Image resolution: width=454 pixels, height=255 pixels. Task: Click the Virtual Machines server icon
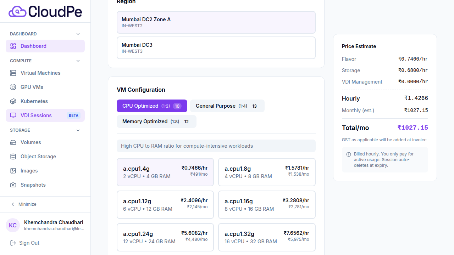pos(13,73)
